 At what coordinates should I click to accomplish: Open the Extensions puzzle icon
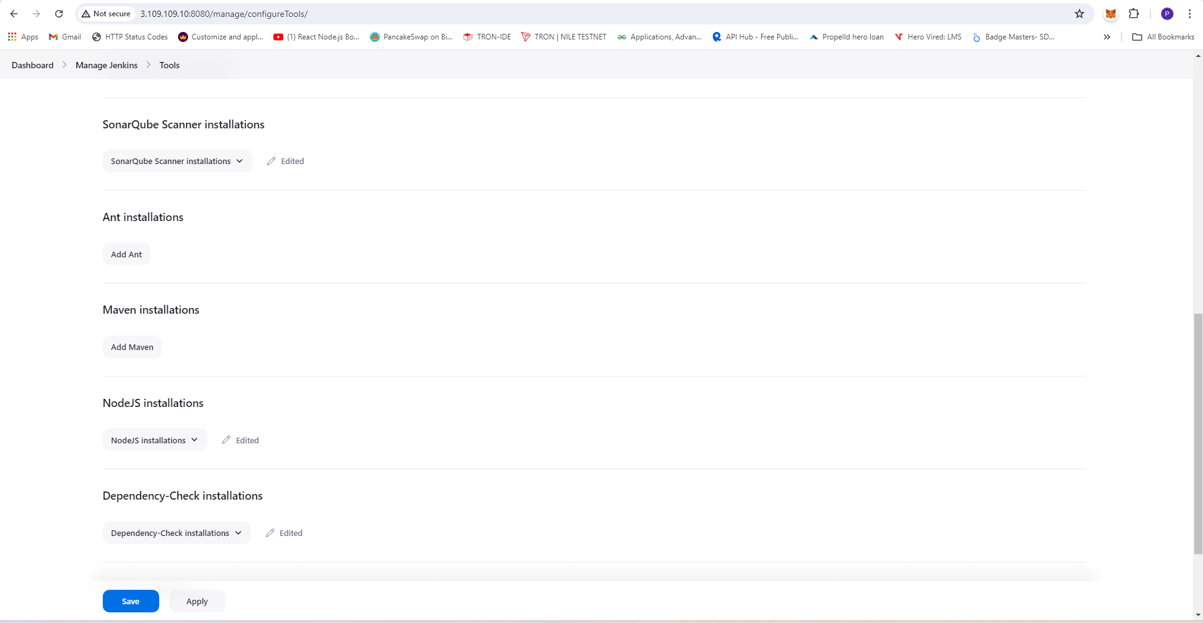coord(1134,14)
